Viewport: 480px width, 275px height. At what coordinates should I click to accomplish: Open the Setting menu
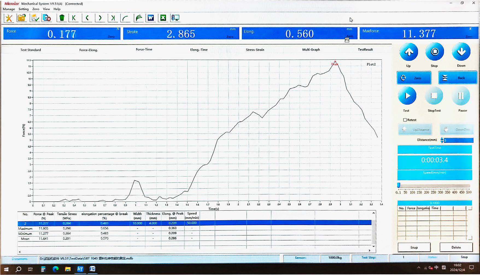coord(24,9)
